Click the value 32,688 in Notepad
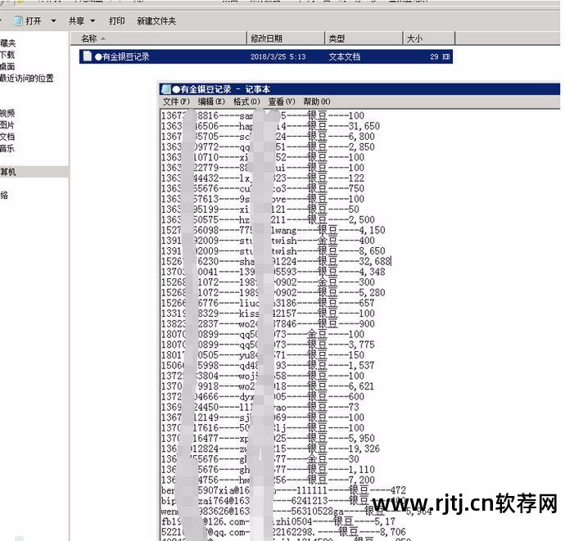 click(374, 261)
